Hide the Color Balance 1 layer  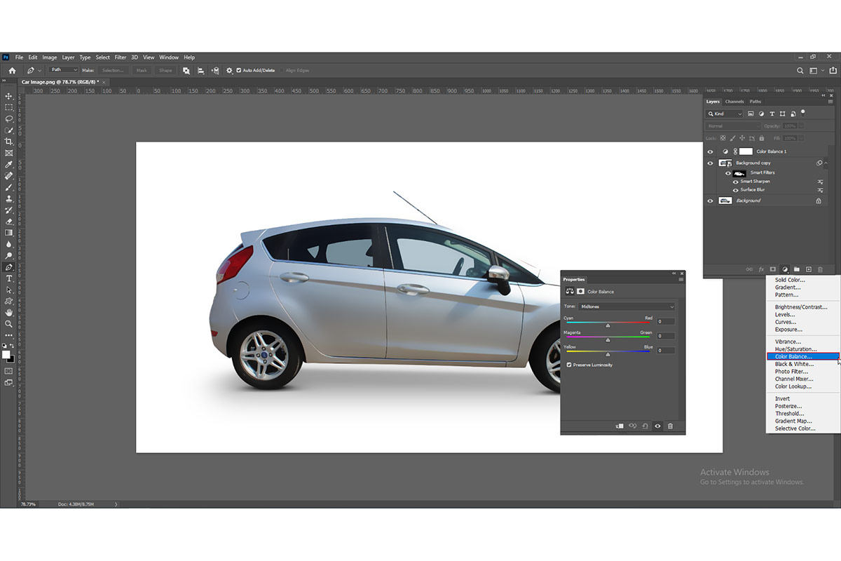coord(710,151)
